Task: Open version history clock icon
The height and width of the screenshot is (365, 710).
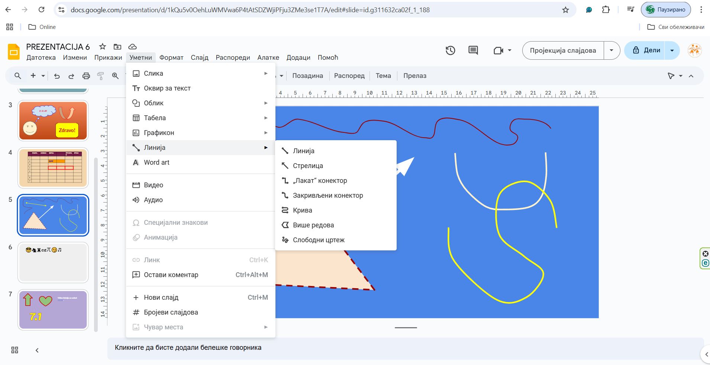Action: [450, 50]
